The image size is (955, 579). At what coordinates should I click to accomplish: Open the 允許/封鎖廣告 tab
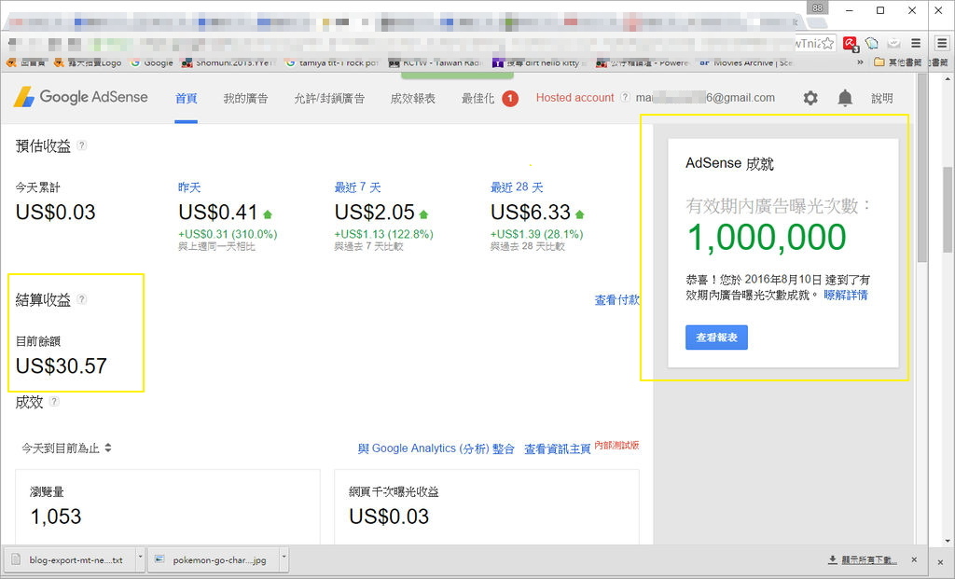pyautogui.click(x=329, y=98)
